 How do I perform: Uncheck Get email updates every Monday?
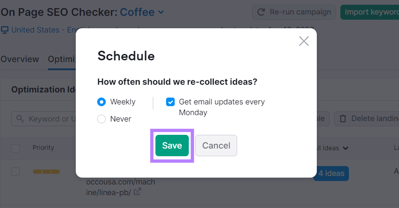(170, 102)
